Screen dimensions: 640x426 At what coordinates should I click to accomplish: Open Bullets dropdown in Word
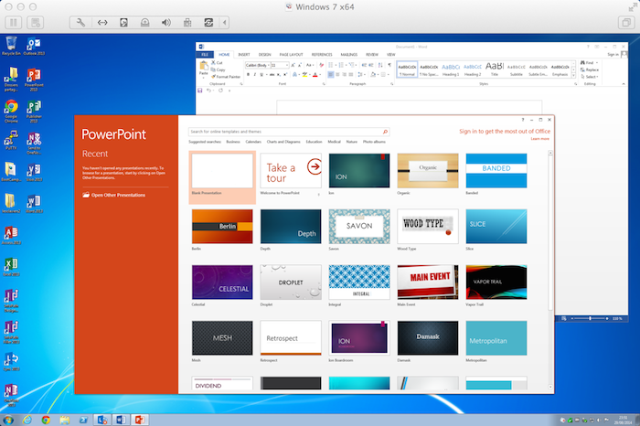[x=336, y=65]
